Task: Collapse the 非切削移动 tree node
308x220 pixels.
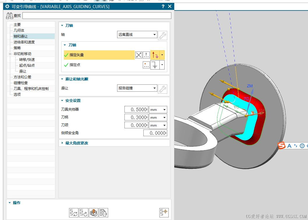Action: click(x=10, y=54)
